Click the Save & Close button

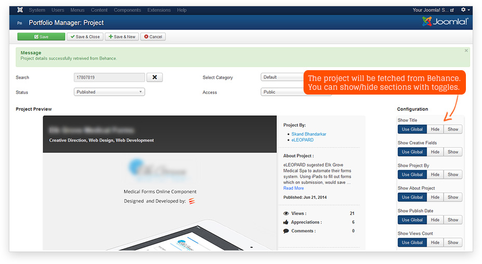pos(84,37)
